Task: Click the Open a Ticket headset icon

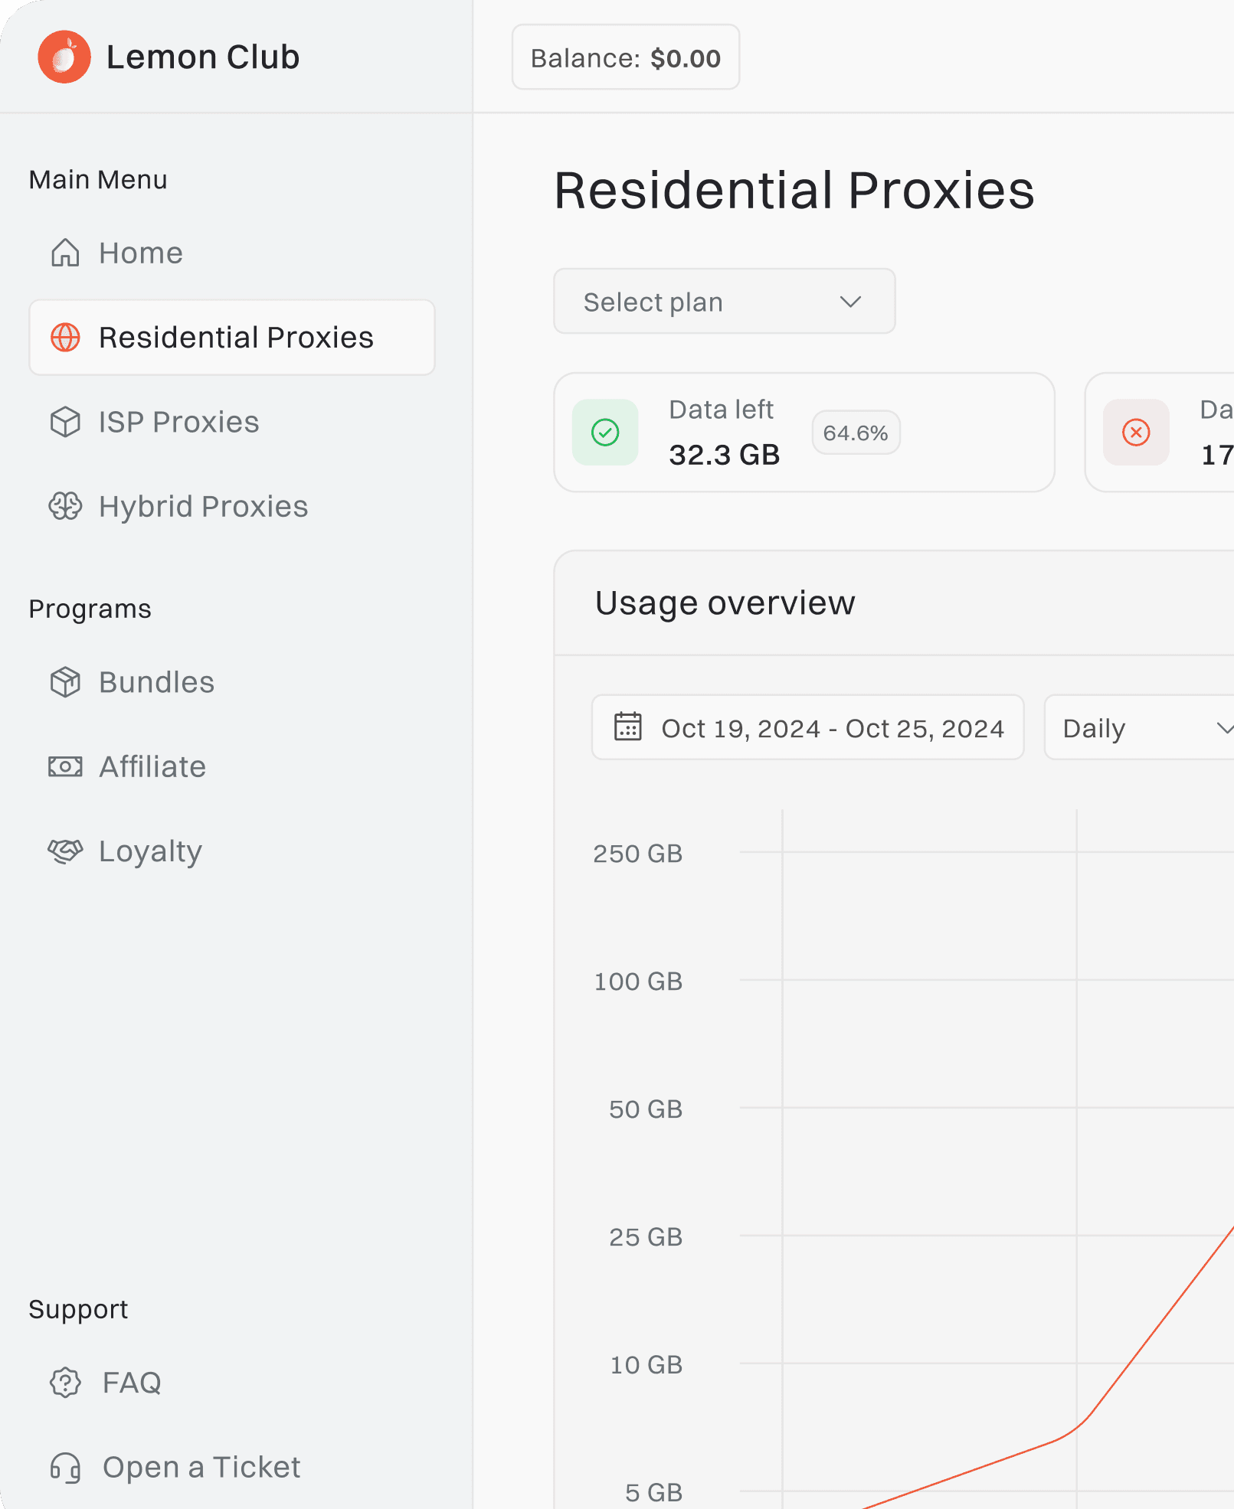Action: coord(65,1468)
